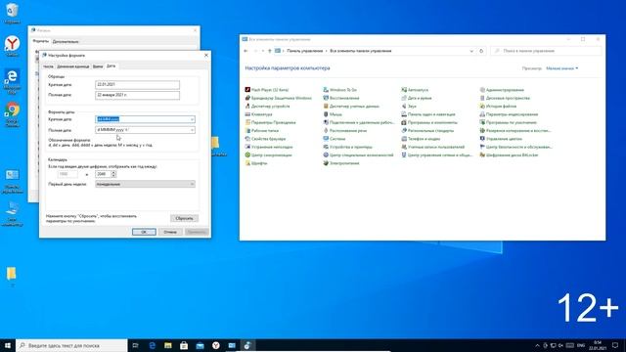Click Панель управления breadcrumb in address bar

coord(304,51)
